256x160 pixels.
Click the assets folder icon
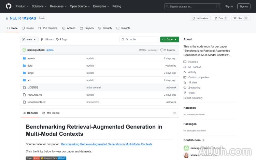point(24,58)
